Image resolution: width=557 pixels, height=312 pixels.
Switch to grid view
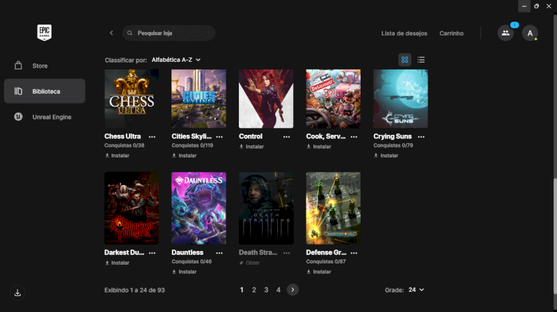click(x=405, y=60)
